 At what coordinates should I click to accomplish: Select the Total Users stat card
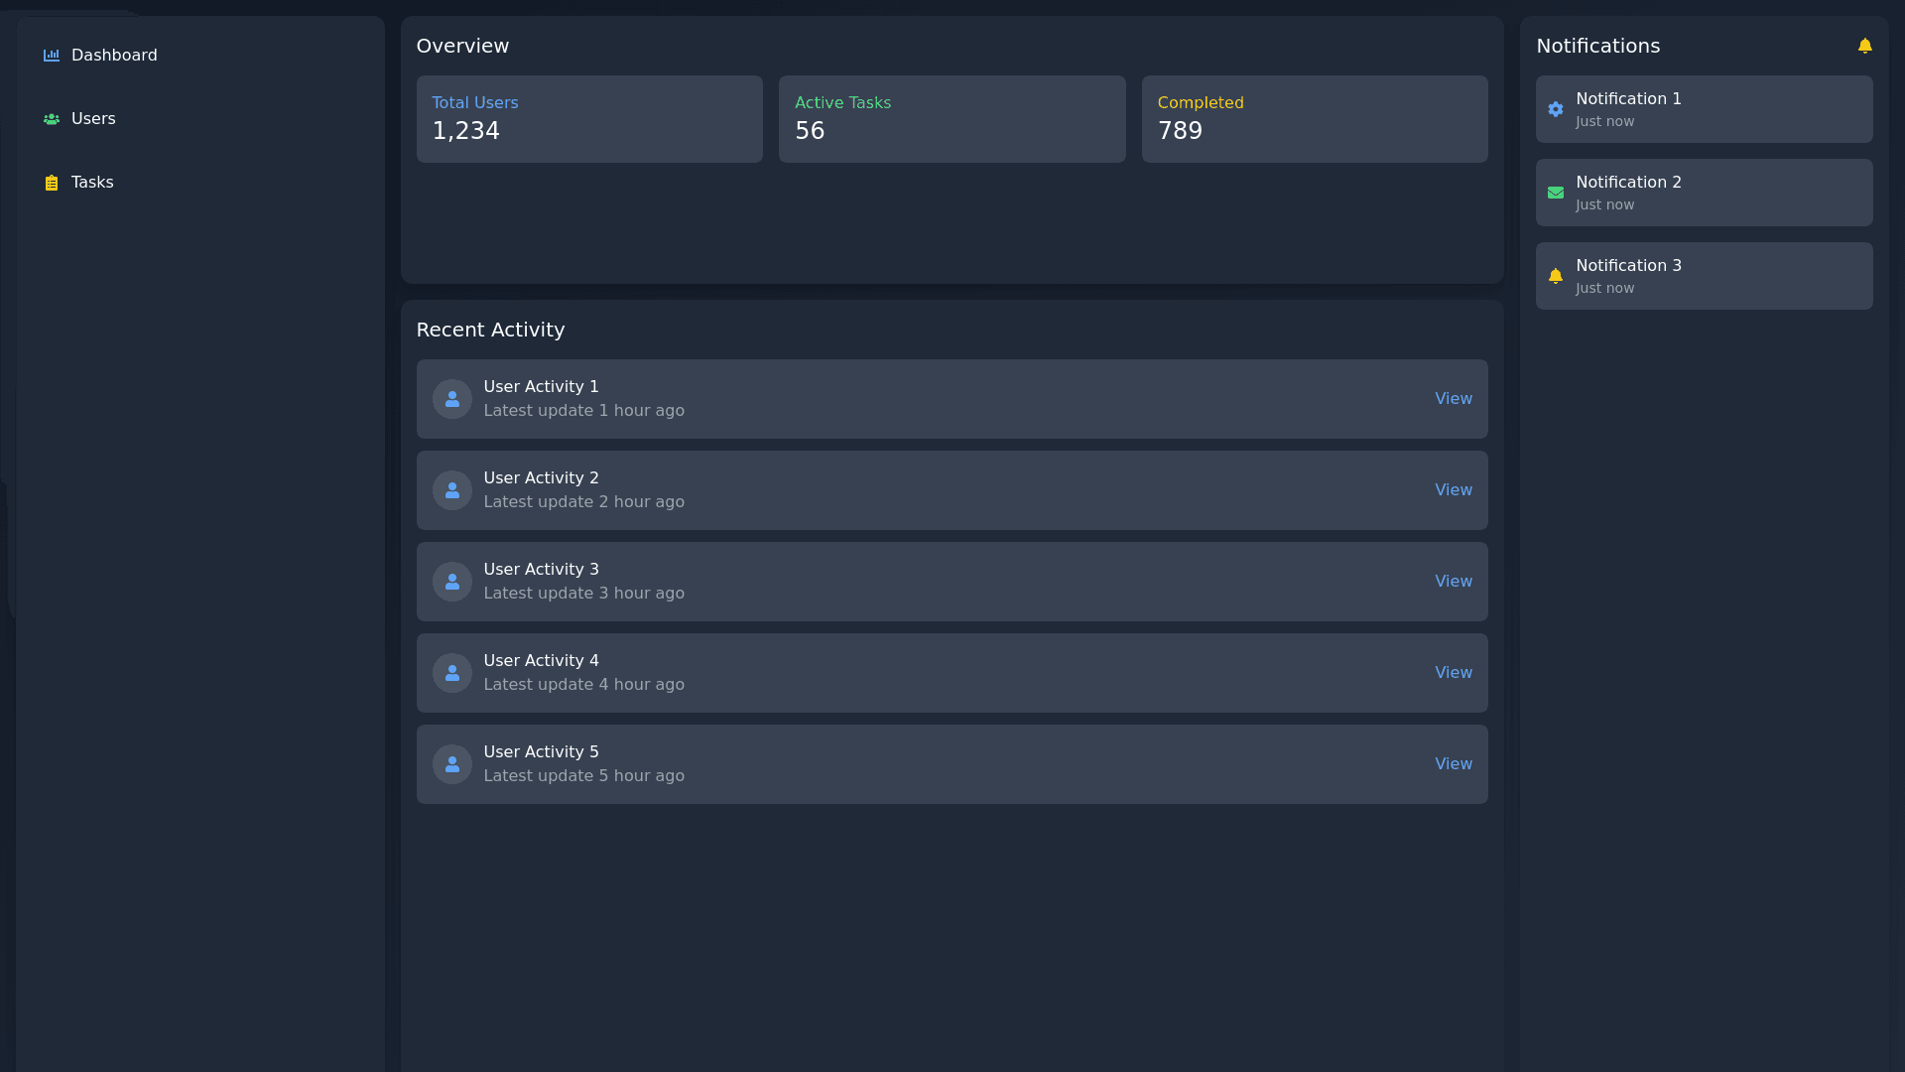[589, 119]
